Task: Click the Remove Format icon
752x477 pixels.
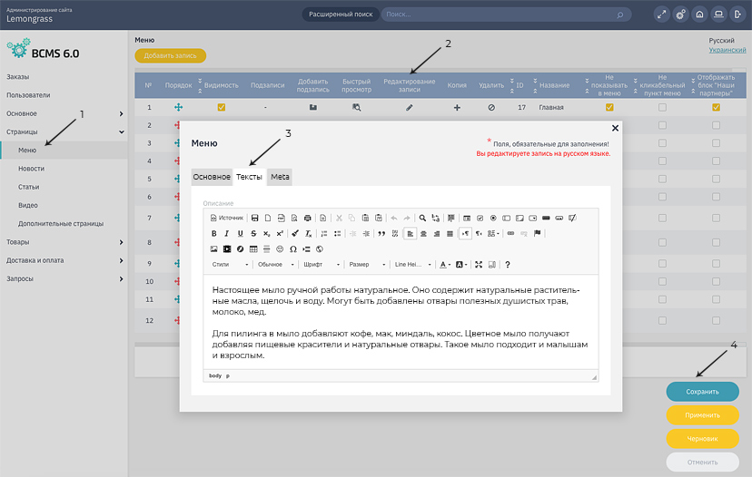Action: tap(309, 234)
